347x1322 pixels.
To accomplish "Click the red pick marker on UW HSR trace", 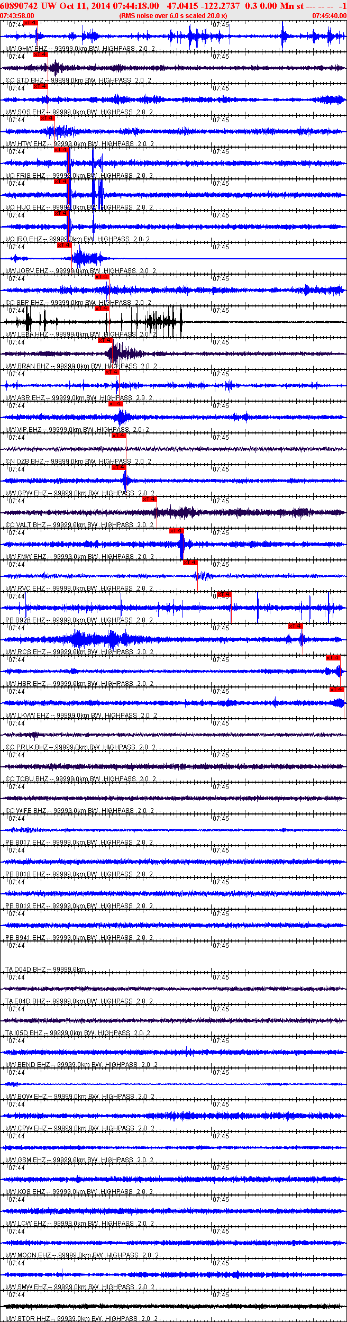I will 333,658.
